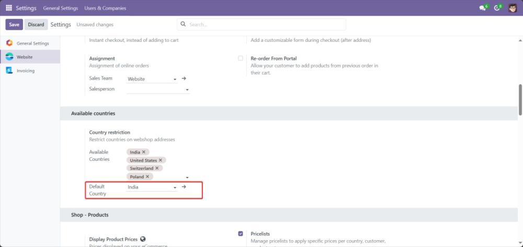The height and width of the screenshot is (247, 523).
Task: Open the messages conversation icon
Action: 483,8
